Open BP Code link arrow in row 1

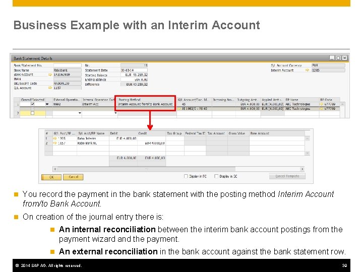321,104
